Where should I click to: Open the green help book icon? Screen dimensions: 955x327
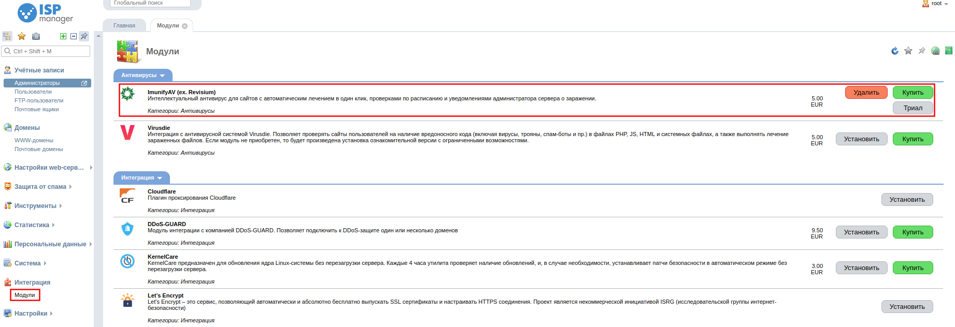click(949, 51)
